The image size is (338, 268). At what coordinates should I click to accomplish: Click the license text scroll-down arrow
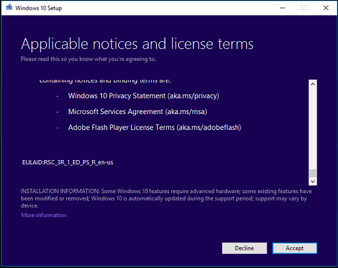(313, 181)
